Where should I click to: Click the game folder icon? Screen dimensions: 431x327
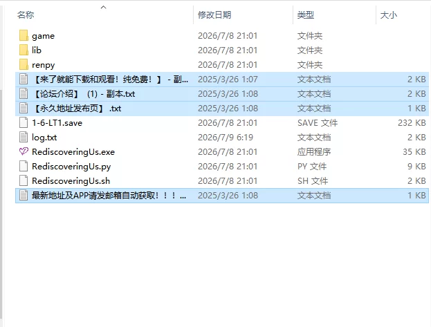click(x=24, y=35)
